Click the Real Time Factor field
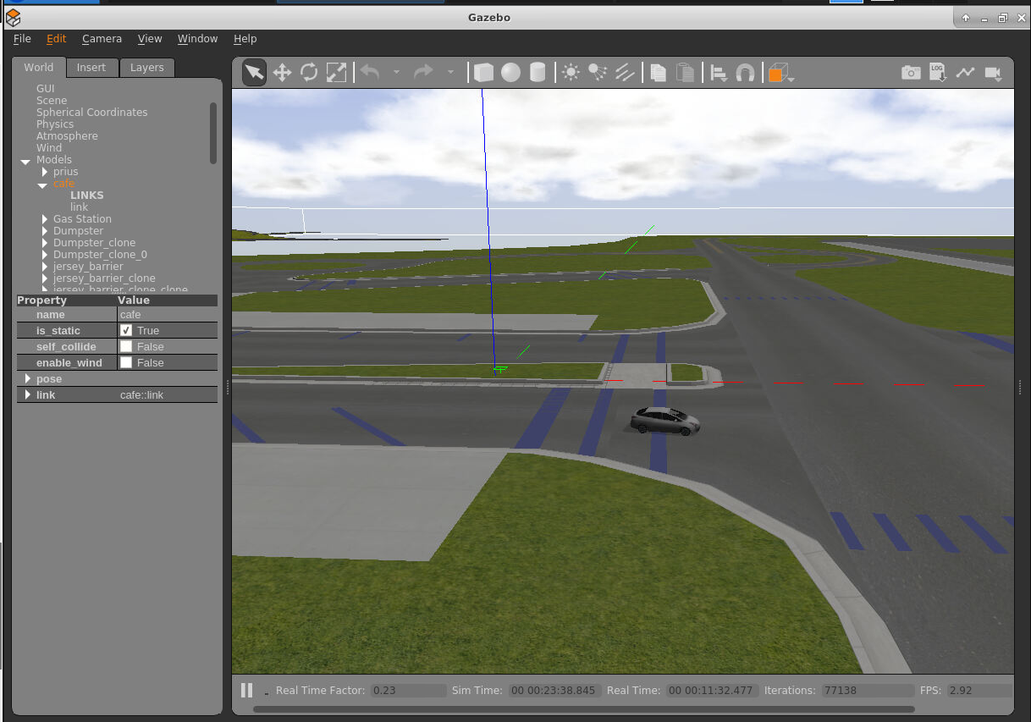 tap(408, 691)
